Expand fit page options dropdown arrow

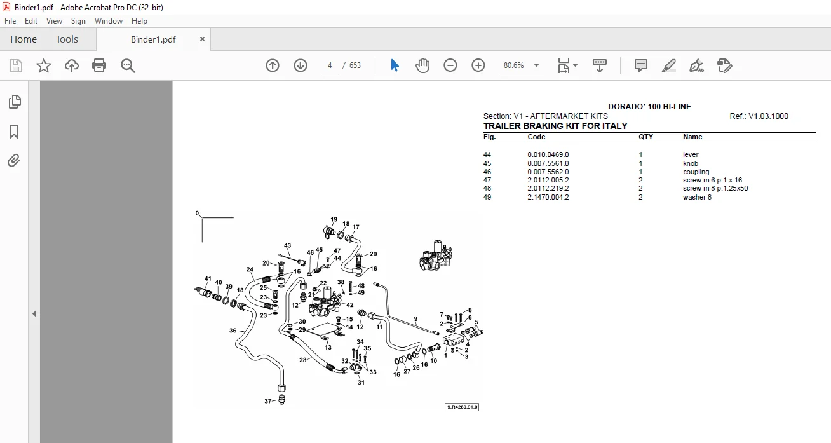click(x=575, y=65)
